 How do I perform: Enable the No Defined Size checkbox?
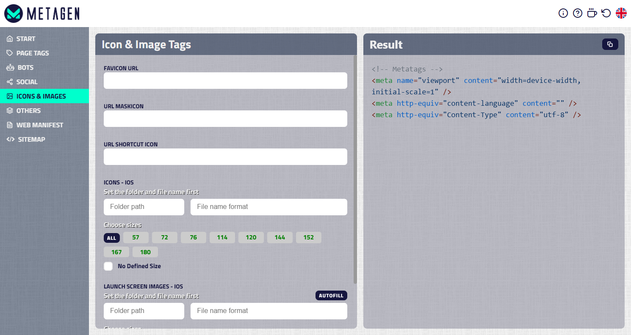click(x=108, y=266)
